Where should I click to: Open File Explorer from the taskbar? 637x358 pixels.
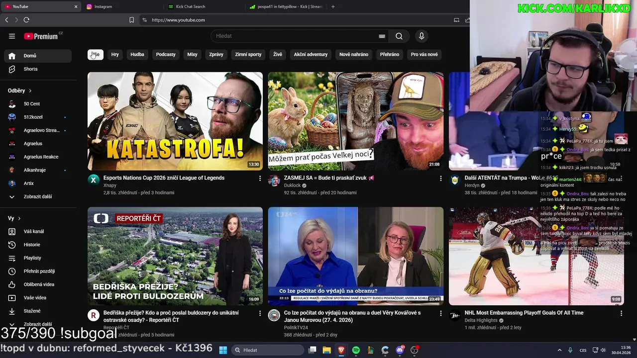(x=327, y=350)
